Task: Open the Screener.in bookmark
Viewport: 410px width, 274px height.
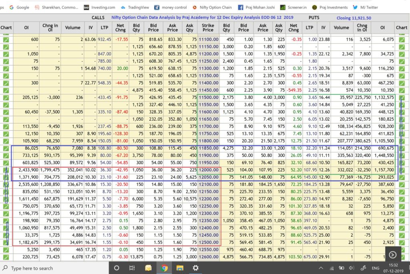Action: pyautogui.click(x=294, y=7)
